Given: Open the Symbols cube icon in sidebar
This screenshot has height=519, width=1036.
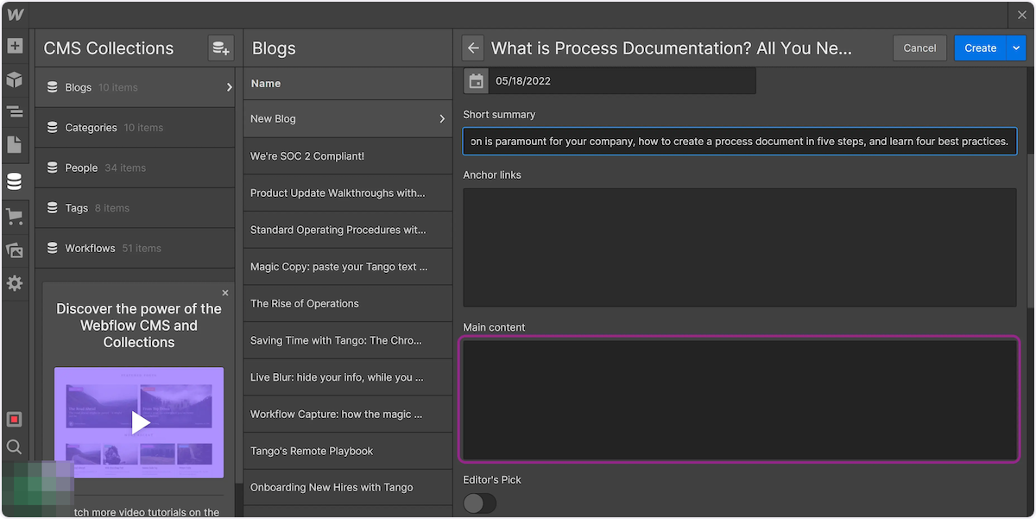Looking at the screenshot, I should point(14,79).
